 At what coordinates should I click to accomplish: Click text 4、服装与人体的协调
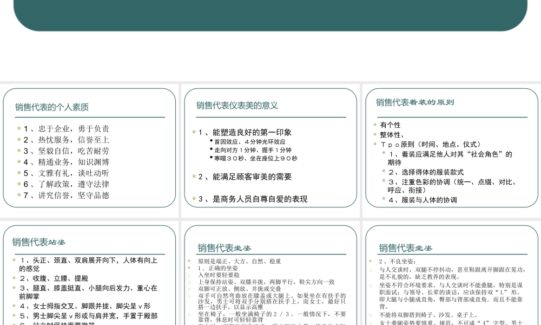tap(423, 200)
